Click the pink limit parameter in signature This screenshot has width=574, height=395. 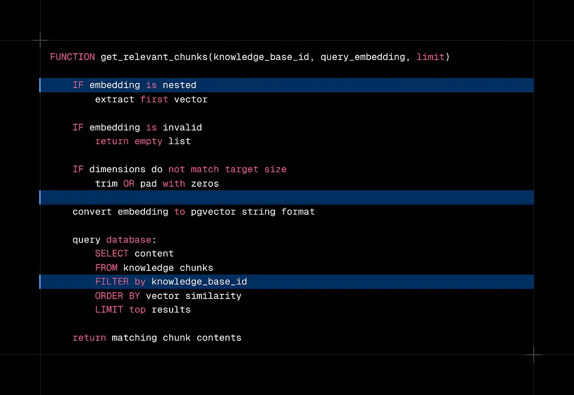(430, 57)
